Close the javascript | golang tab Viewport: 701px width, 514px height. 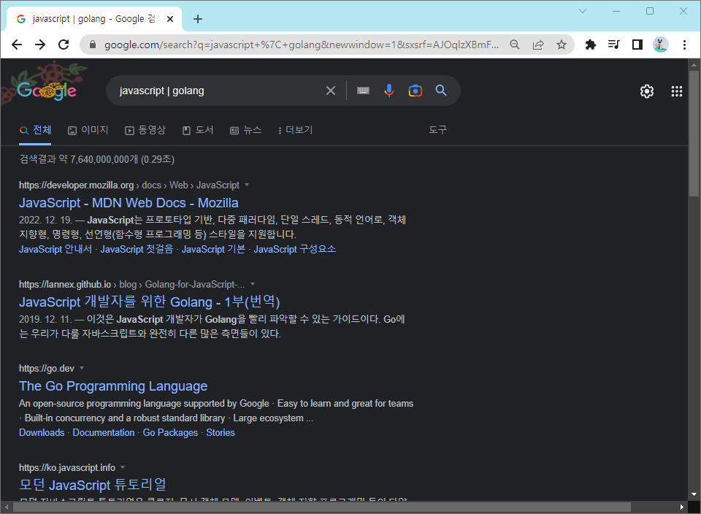click(x=170, y=19)
